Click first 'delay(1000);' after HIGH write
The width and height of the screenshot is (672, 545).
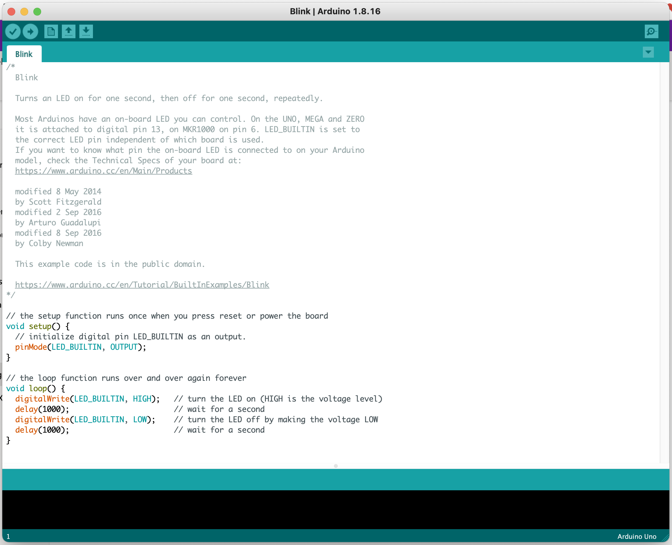[42, 409]
